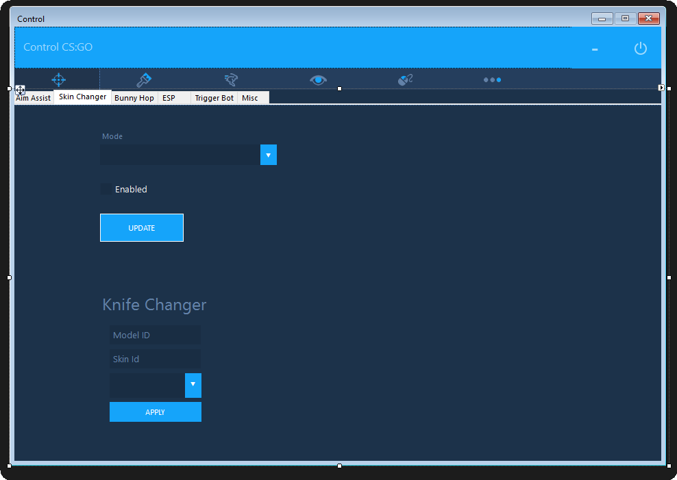Select the mouse Trigger Bot icon
This screenshot has width=677, height=480.
(405, 80)
